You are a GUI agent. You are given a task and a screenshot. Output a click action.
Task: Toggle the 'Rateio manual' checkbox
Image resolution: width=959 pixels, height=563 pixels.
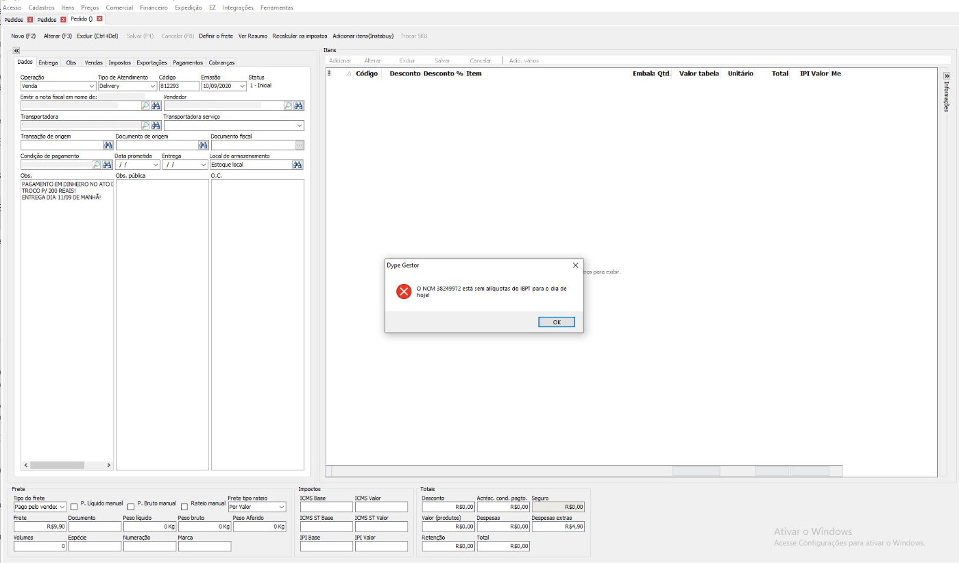[x=184, y=507]
